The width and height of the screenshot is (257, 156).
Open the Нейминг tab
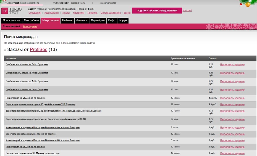pyautogui.click(x=67, y=20)
